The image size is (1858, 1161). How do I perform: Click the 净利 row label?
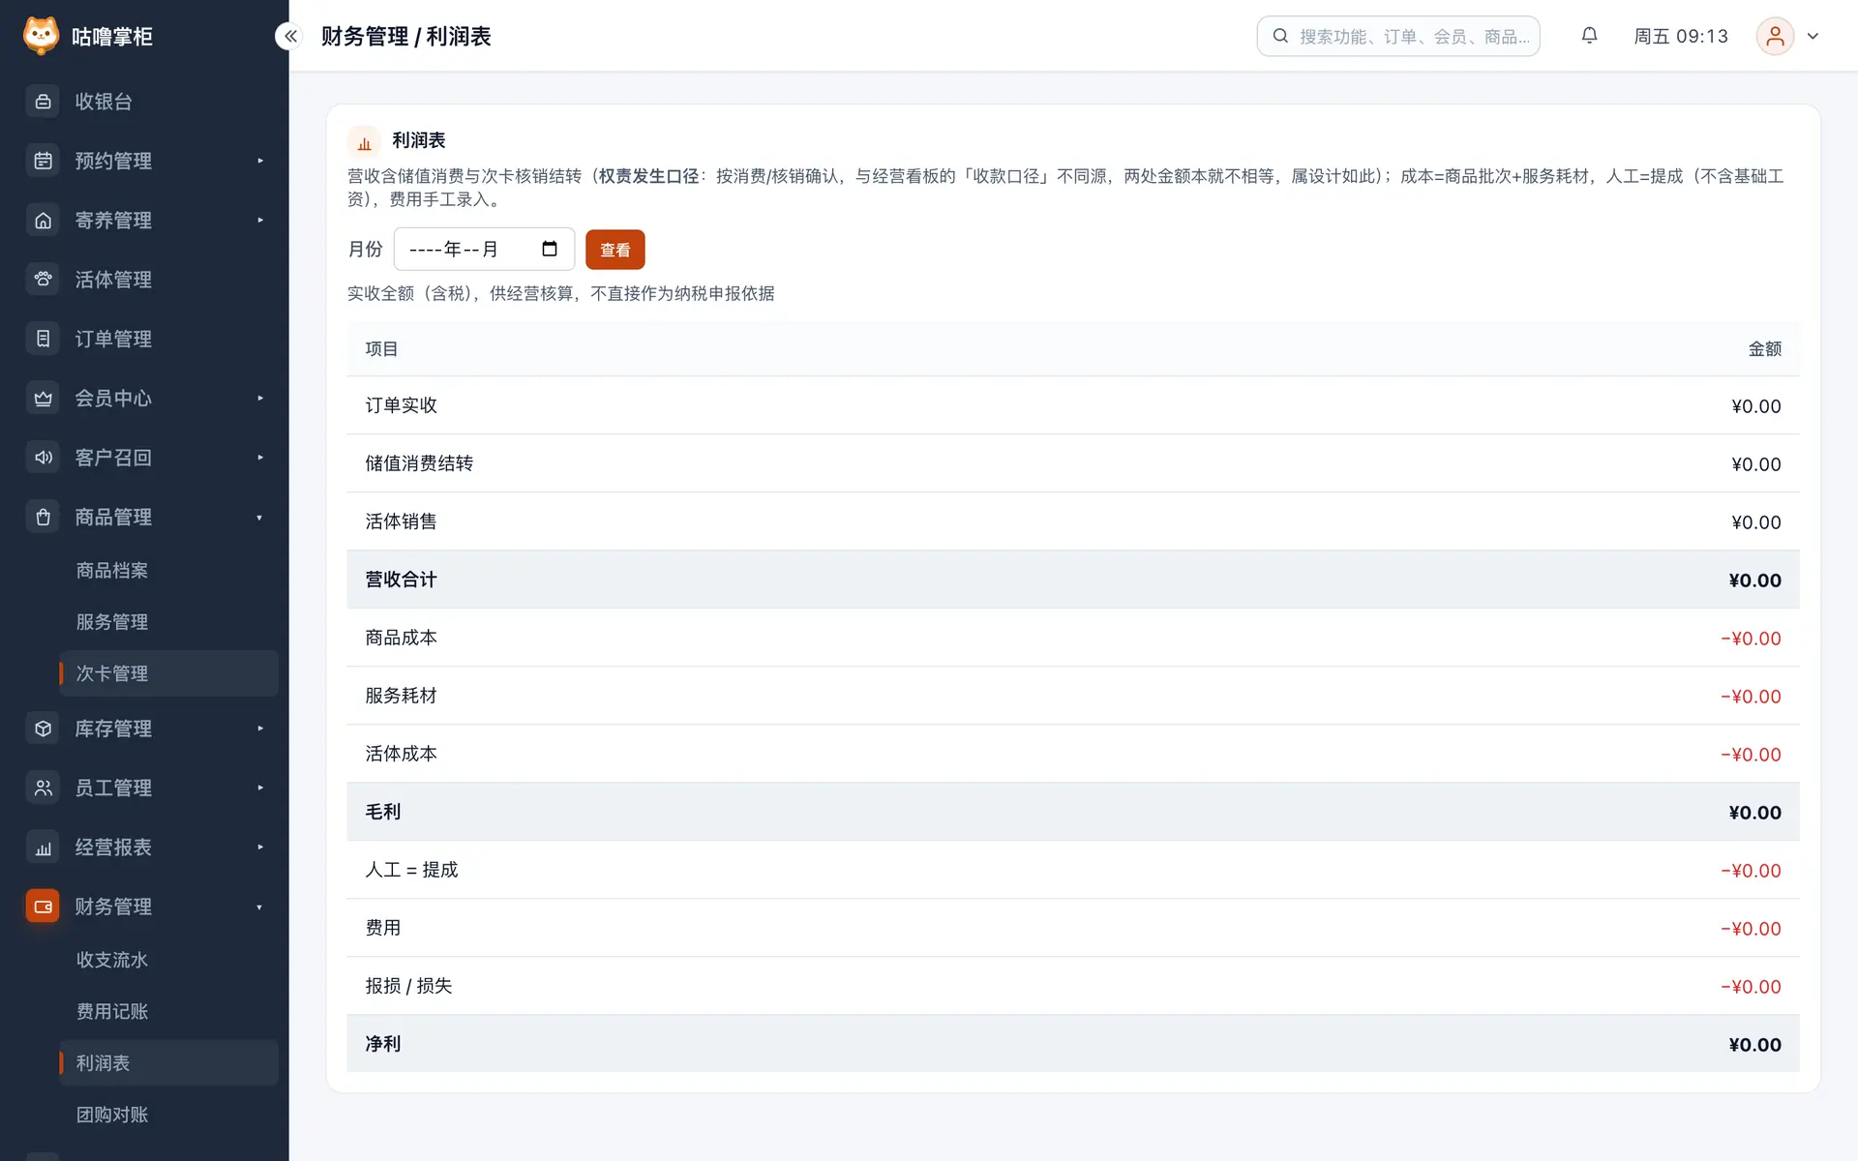[382, 1044]
